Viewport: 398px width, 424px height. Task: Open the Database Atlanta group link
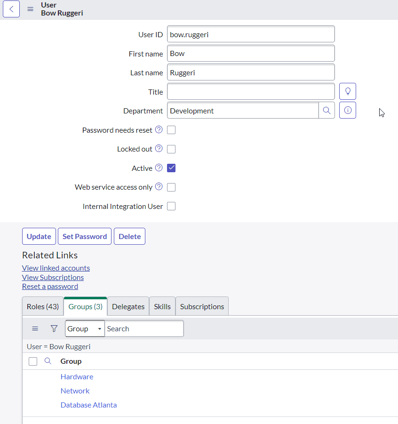pos(88,405)
